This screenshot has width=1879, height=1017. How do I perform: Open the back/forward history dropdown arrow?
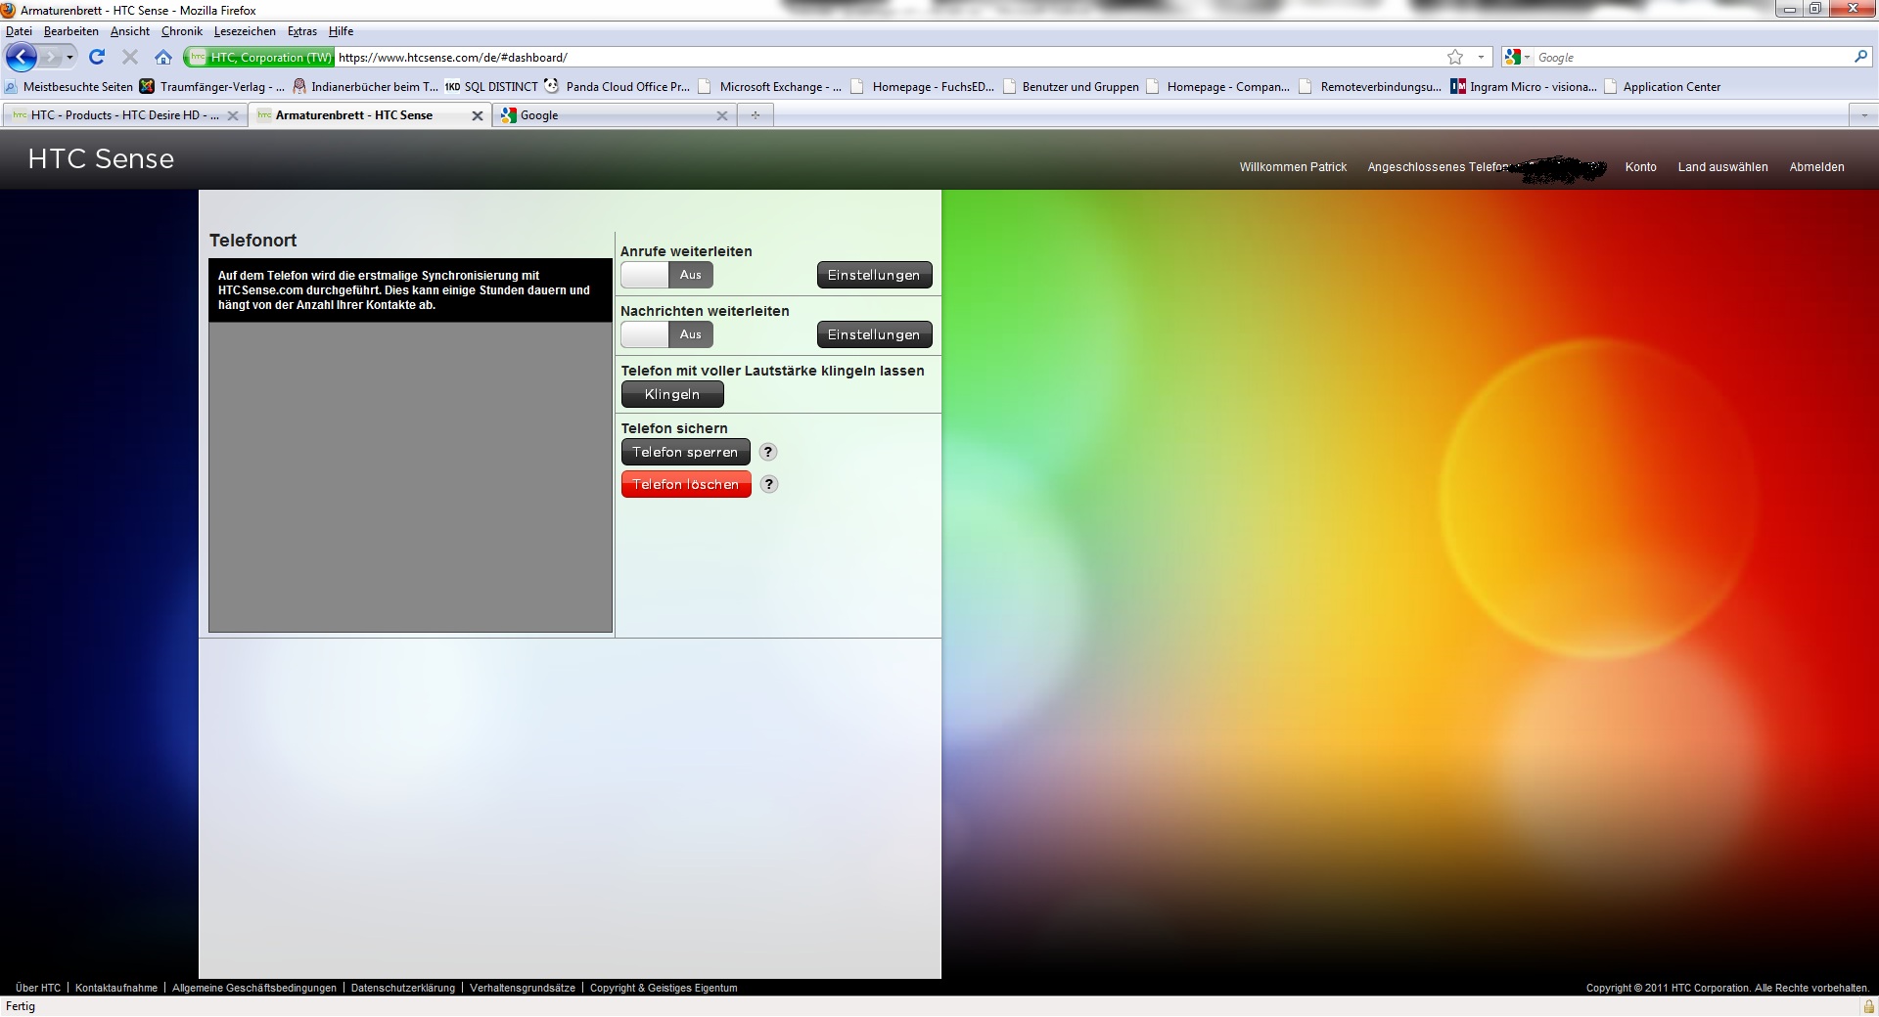tap(69, 58)
